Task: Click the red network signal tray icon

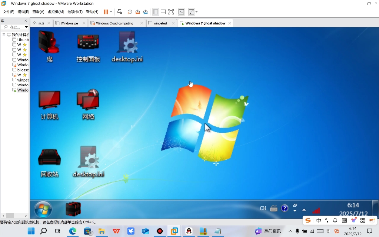Action: pyautogui.click(x=316, y=211)
